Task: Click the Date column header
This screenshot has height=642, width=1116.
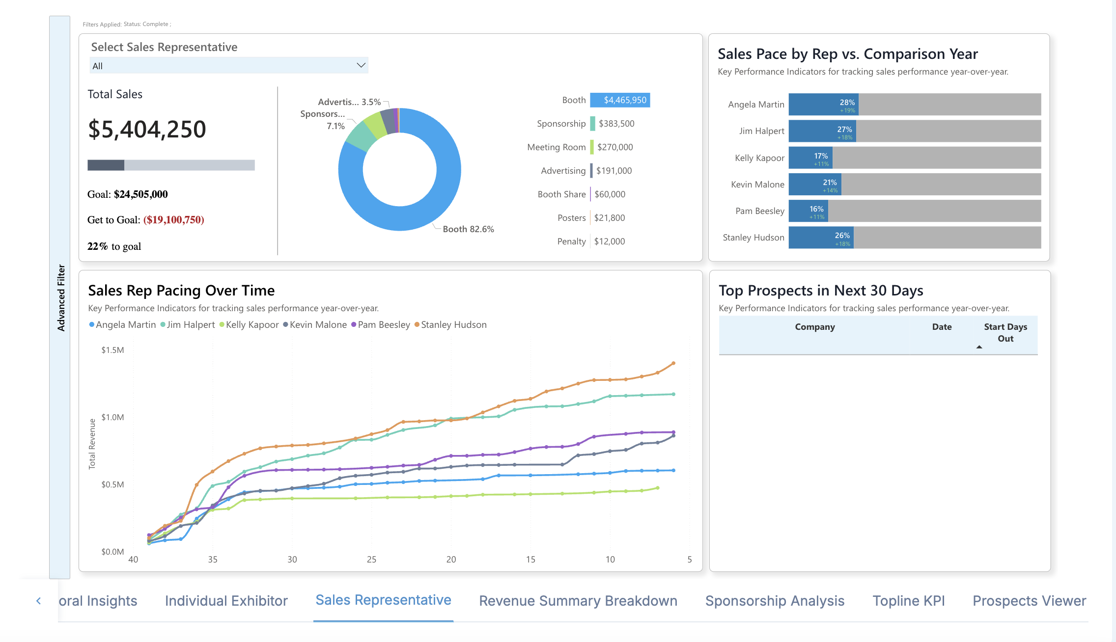Action: point(942,327)
